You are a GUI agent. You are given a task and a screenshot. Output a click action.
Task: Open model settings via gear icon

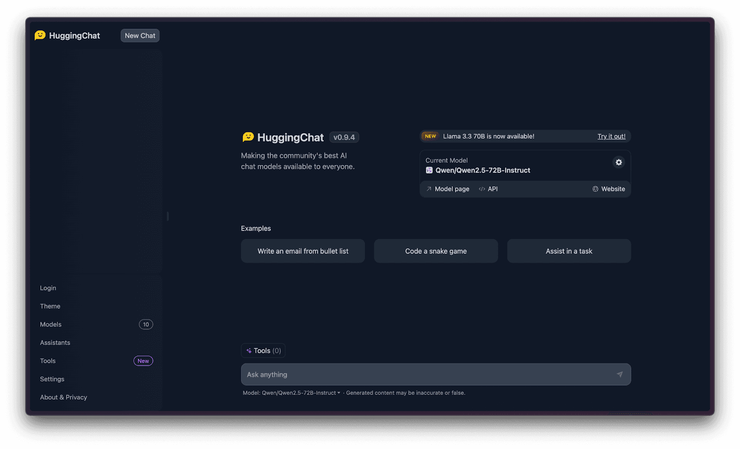coord(618,162)
